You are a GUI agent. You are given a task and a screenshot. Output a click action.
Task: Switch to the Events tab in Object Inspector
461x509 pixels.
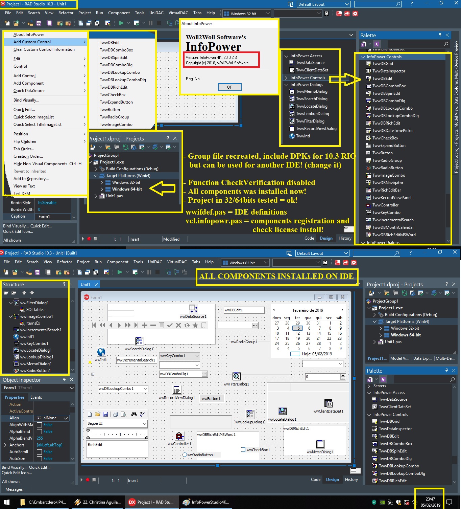point(36,397)
